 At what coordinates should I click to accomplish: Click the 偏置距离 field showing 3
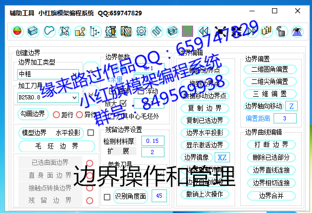285,118
